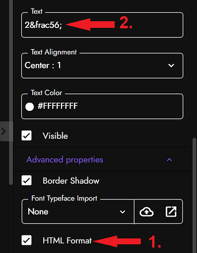The image size is (197, 253).
Task: Click the cloud upload font icon
Action: [x=147, y=212]
